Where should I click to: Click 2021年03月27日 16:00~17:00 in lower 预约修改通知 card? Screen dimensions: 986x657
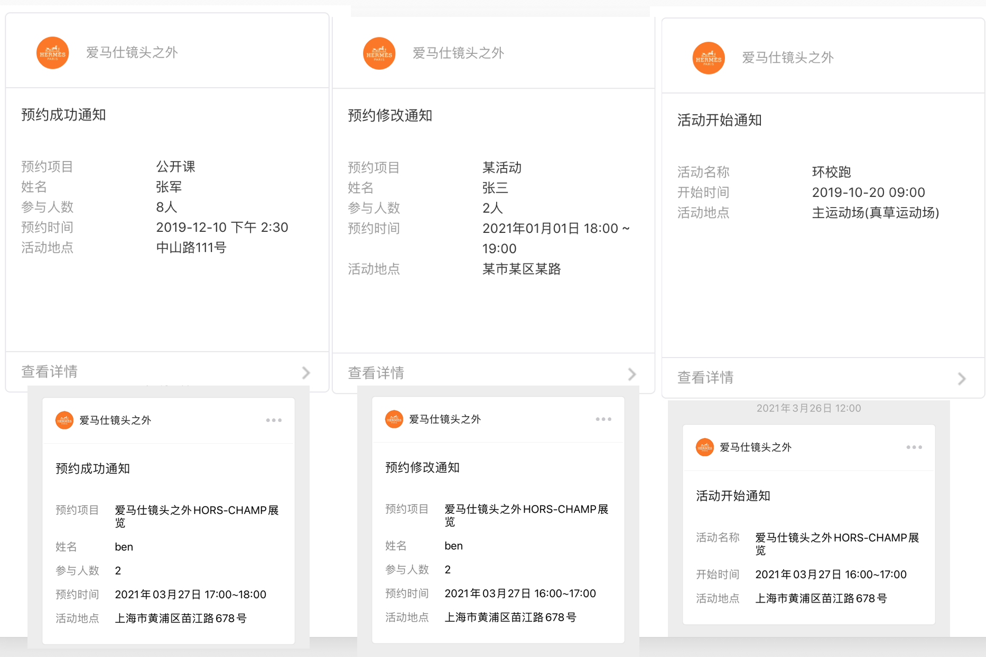[x=520, y=594]
